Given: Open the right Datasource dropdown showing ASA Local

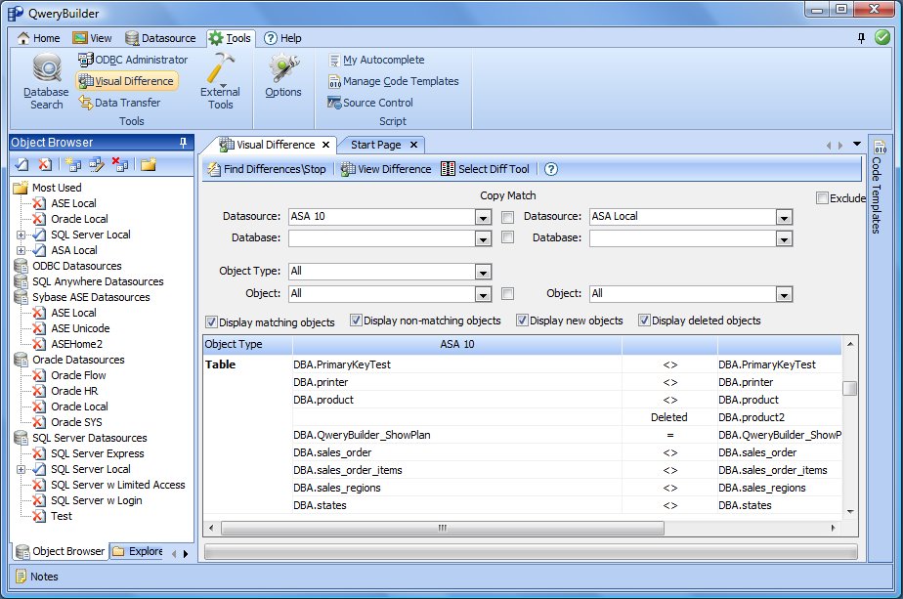Looking at the screenshot, I should [784, 217].
